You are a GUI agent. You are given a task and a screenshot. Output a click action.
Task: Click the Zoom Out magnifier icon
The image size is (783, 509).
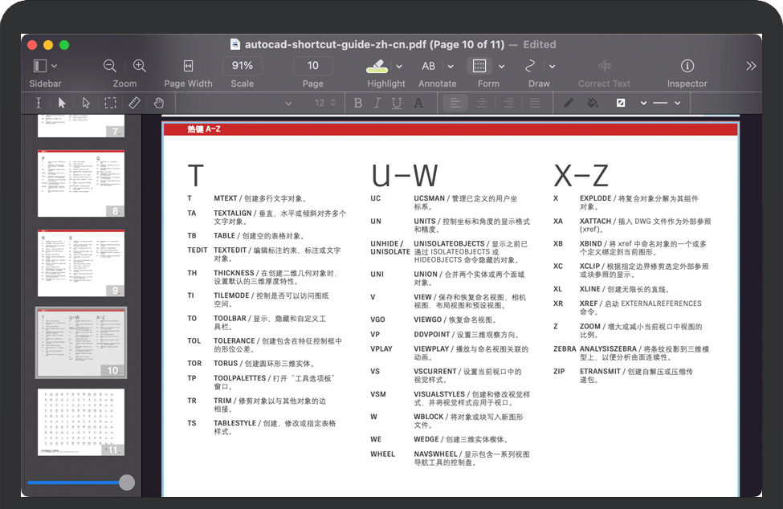(x=110, y=66)
